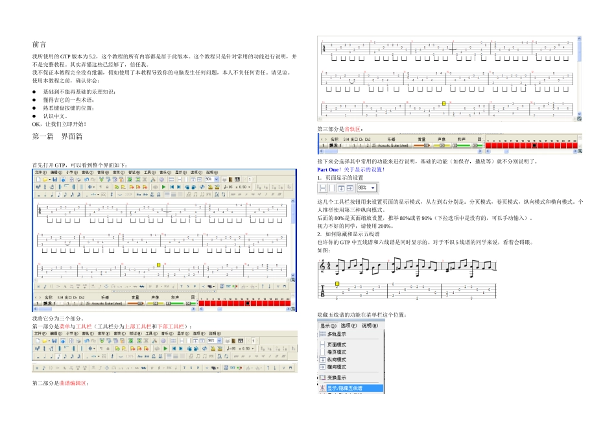
Task: Open 小节 menu in full GTP window
Action: coord(72,173)
